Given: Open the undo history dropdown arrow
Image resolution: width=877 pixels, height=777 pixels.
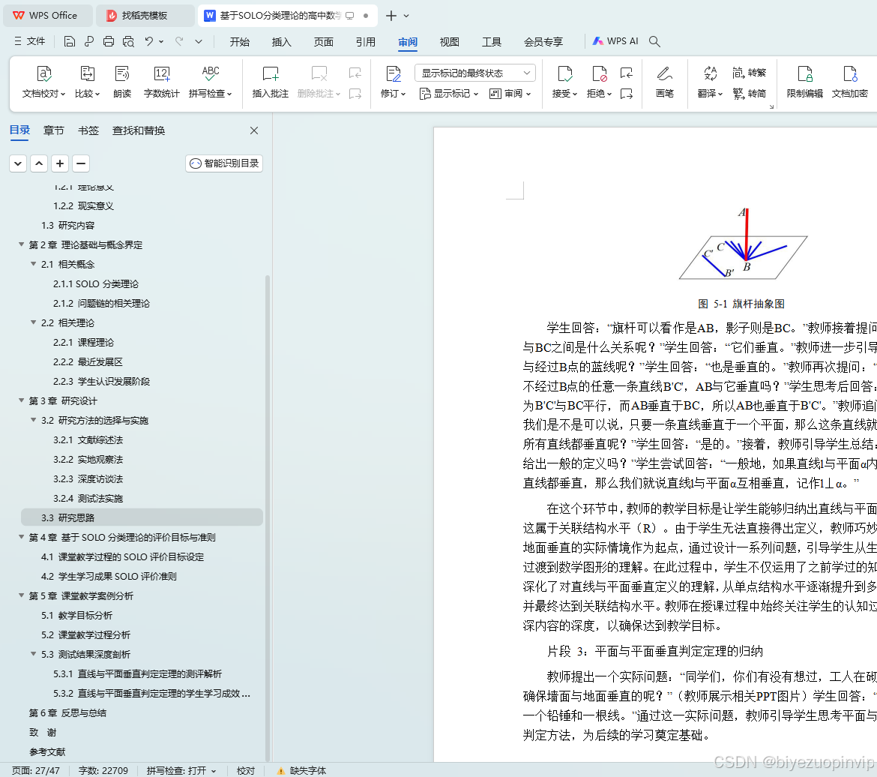Looking at the screenshot, I should (x=161, y=41).
